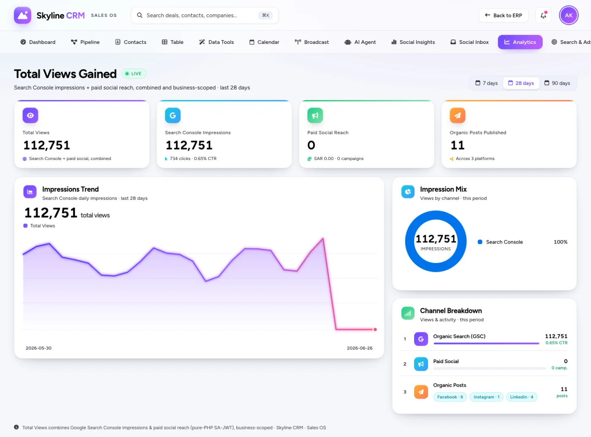Click the Organic Search (GSC) G icon

point(421,339)
